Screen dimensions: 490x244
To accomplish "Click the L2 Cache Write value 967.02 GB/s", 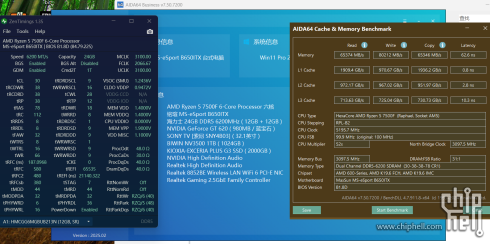I will (x=390, y=85).
